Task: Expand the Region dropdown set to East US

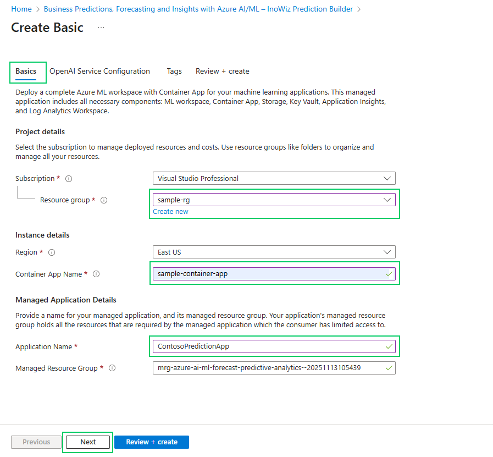Action: pyautogui.click(x=274, y=252)
